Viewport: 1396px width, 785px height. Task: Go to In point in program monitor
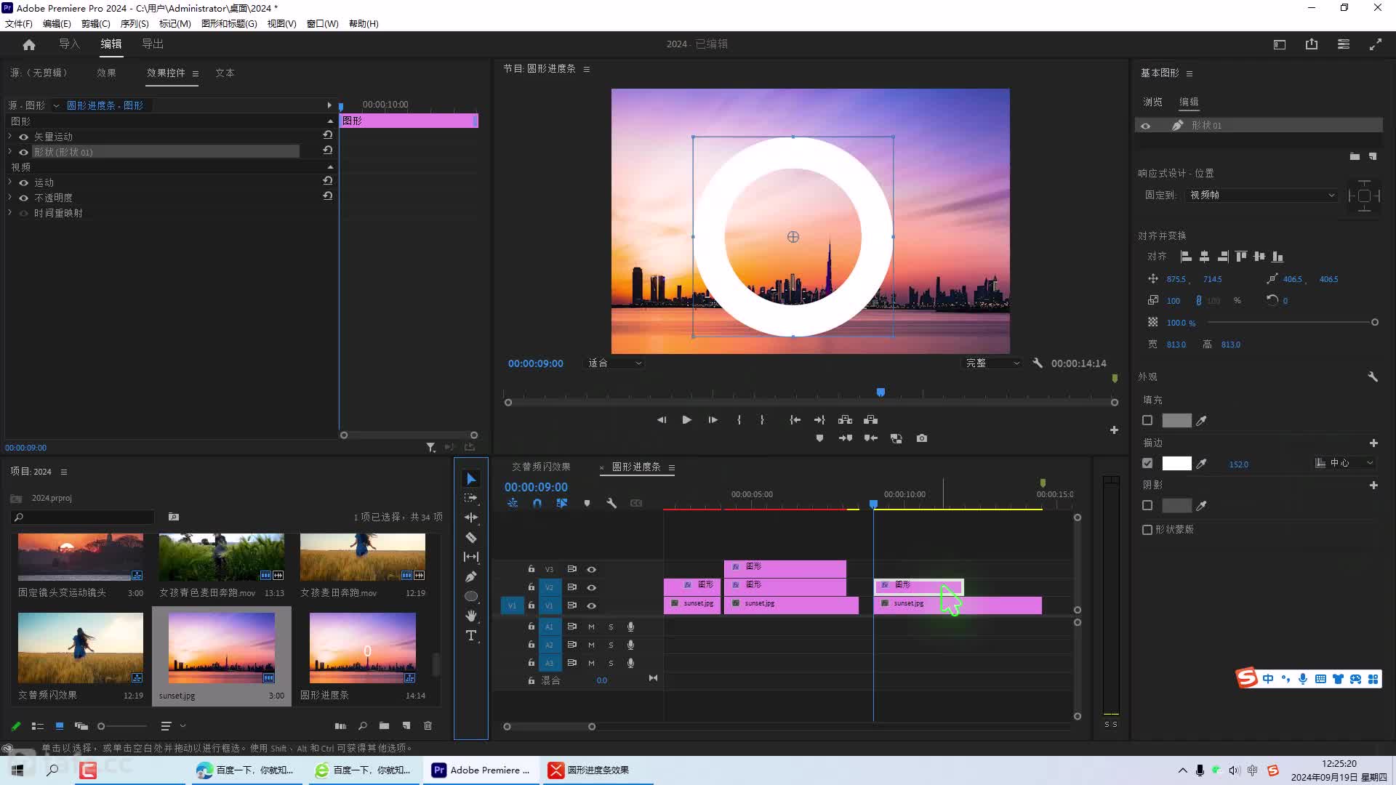click(795, 420)
